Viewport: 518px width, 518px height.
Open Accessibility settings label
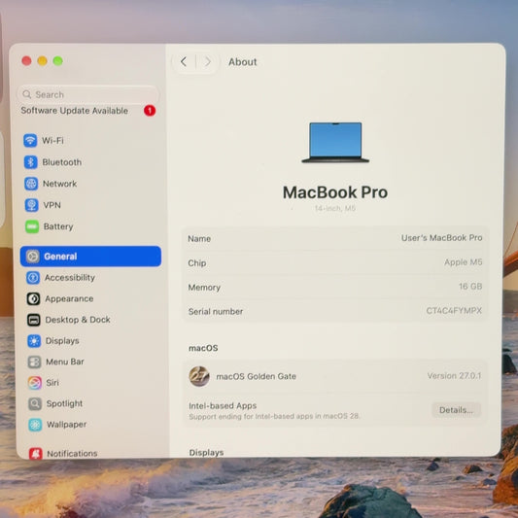tap(70, 278)
